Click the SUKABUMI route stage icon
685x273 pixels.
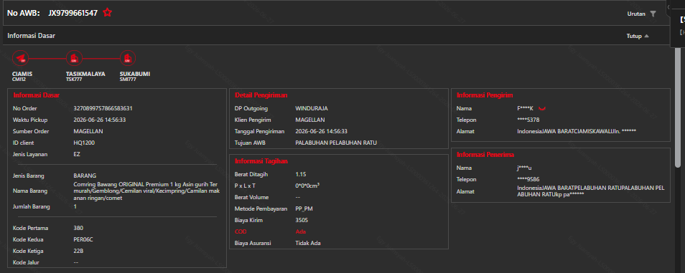click(x=128, y=58)
